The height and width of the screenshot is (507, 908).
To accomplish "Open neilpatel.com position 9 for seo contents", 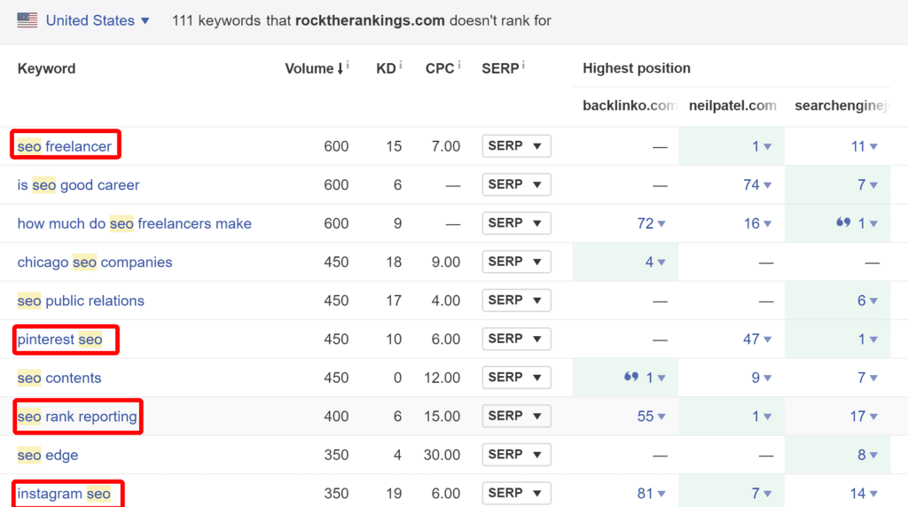I will [762, 378].
